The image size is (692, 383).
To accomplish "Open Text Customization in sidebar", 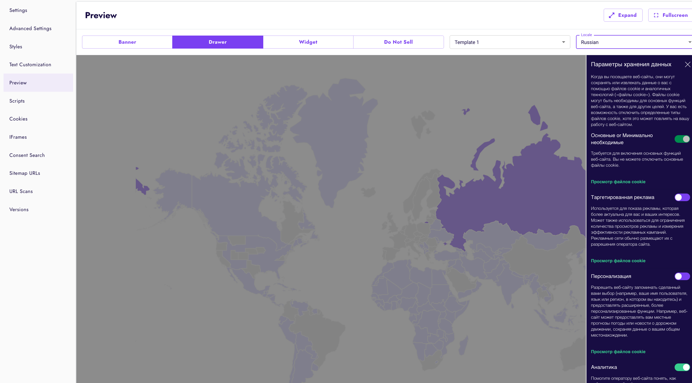I will pyautogui.click(x=30, y=65).
